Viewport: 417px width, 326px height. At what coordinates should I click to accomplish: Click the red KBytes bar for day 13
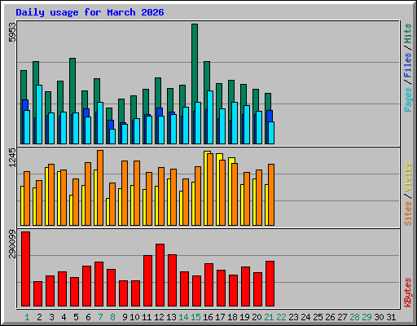coord(172,280)
